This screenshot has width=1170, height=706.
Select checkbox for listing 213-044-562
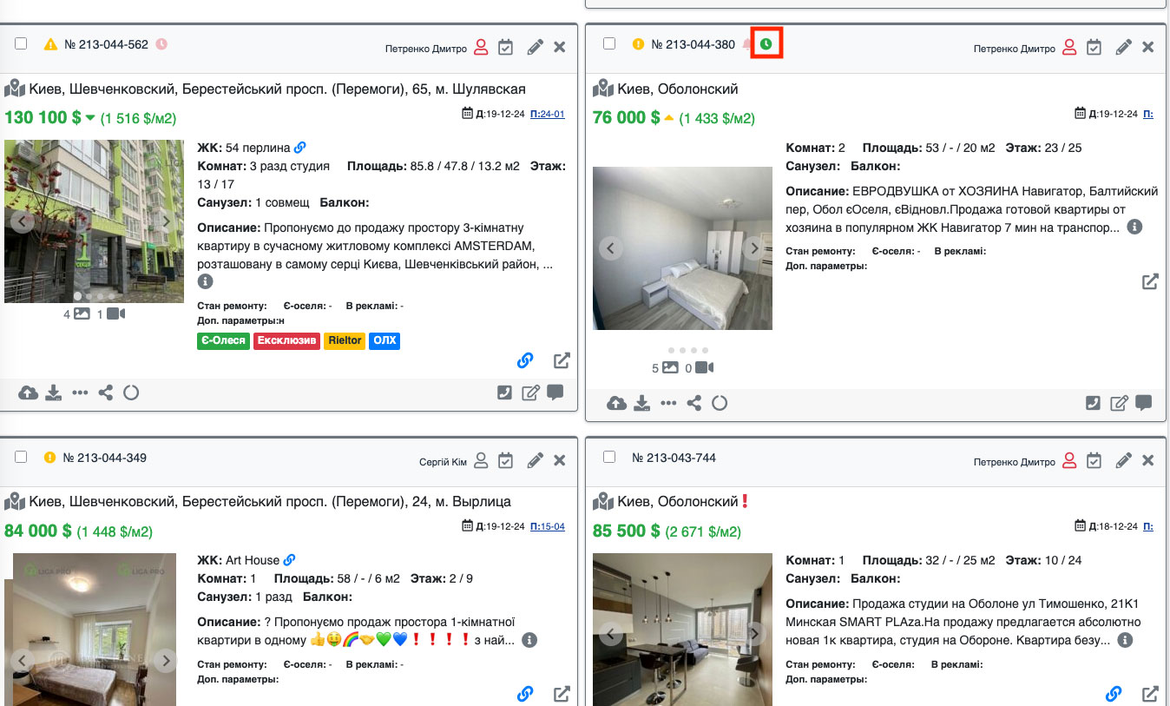pos(21,43)
